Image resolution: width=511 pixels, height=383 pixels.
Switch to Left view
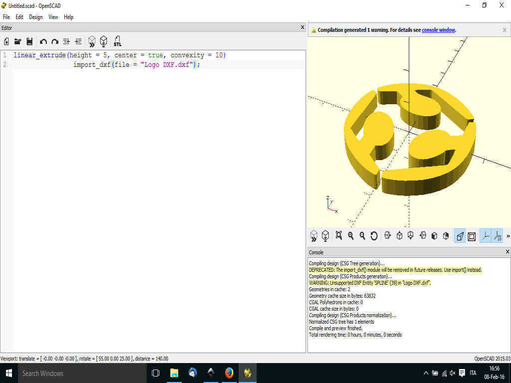423,235
